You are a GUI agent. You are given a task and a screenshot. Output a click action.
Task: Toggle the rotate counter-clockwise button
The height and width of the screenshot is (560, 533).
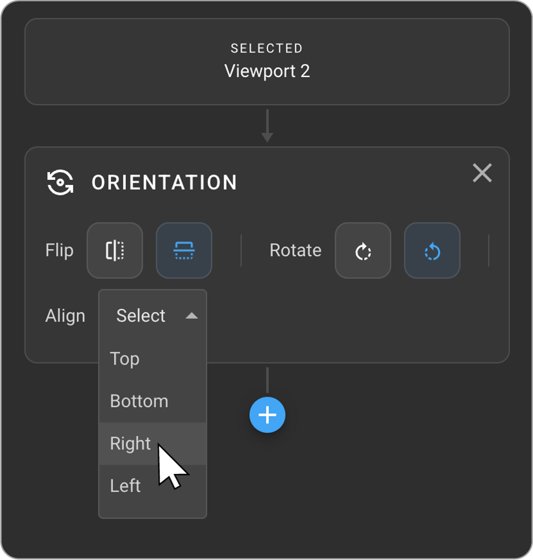(x=432, y=250)
